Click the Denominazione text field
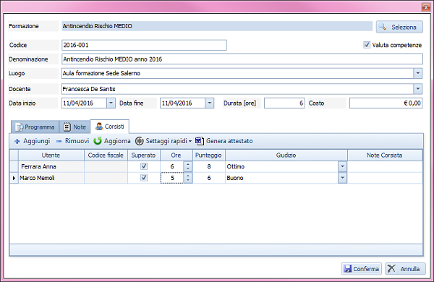The image size is (434, 282). (242, 59)
